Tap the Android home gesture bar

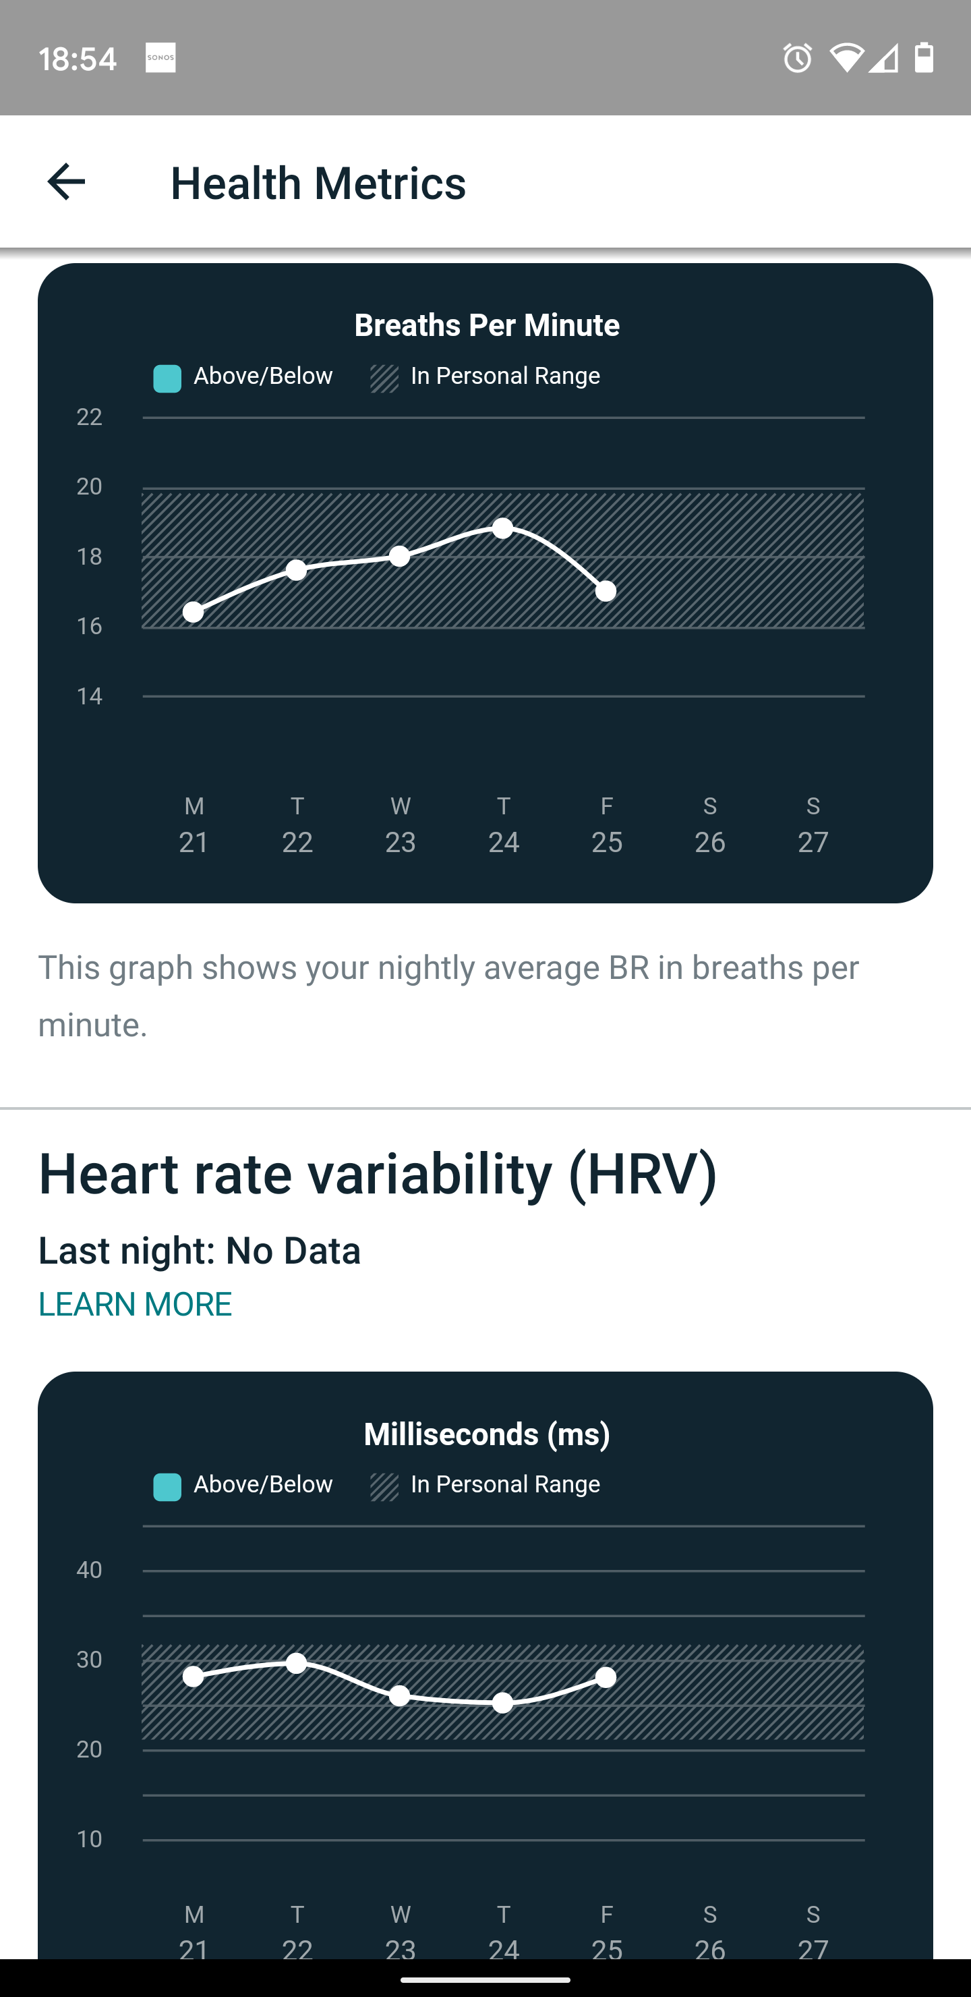click(x=485, y=1979)
